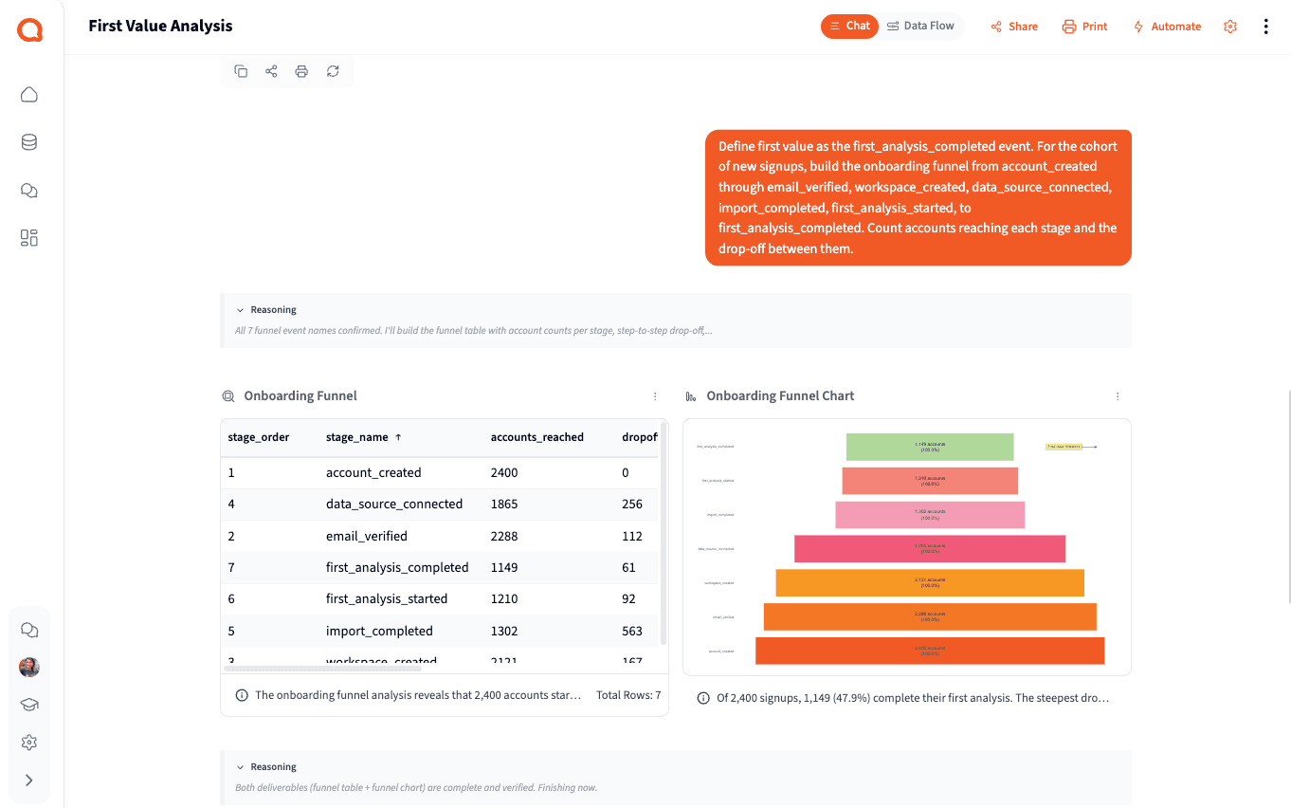Image resolution: width=1291 pixels, height=808 pixels.
Task: Click the table's vertical scrollbar
Action: coord(664,534)
